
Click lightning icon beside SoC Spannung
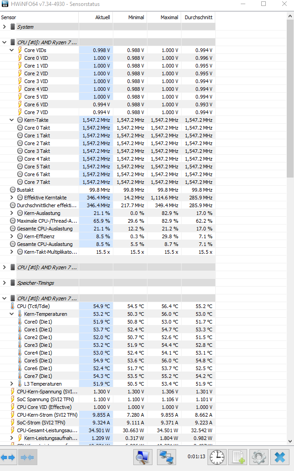(13, 399)
